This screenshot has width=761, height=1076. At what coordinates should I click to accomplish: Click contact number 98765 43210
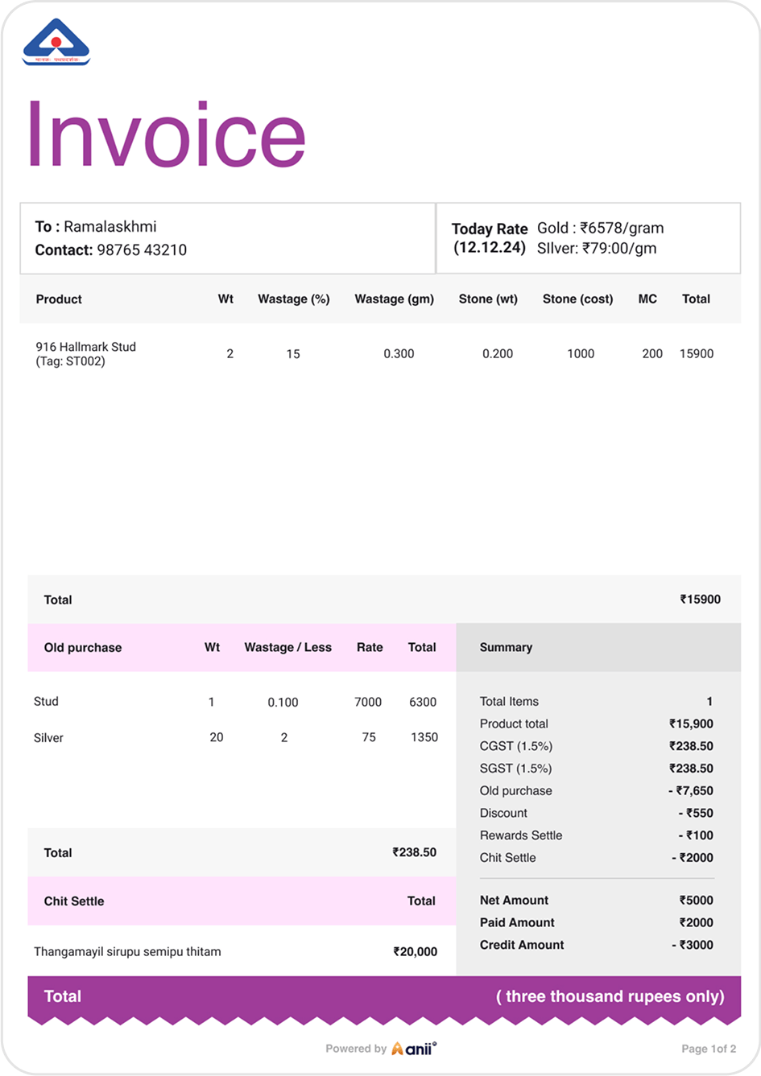click(142, 250)
